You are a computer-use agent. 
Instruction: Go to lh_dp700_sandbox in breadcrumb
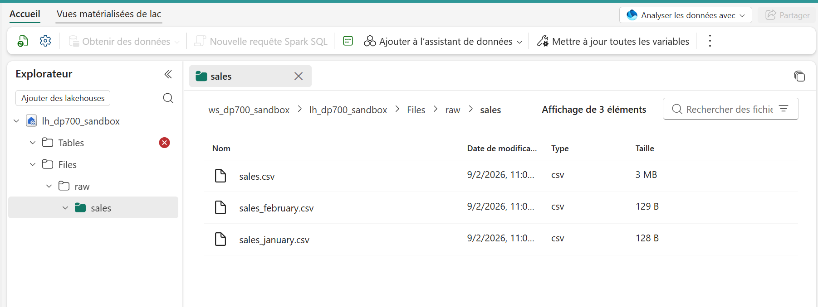[348, 110]
